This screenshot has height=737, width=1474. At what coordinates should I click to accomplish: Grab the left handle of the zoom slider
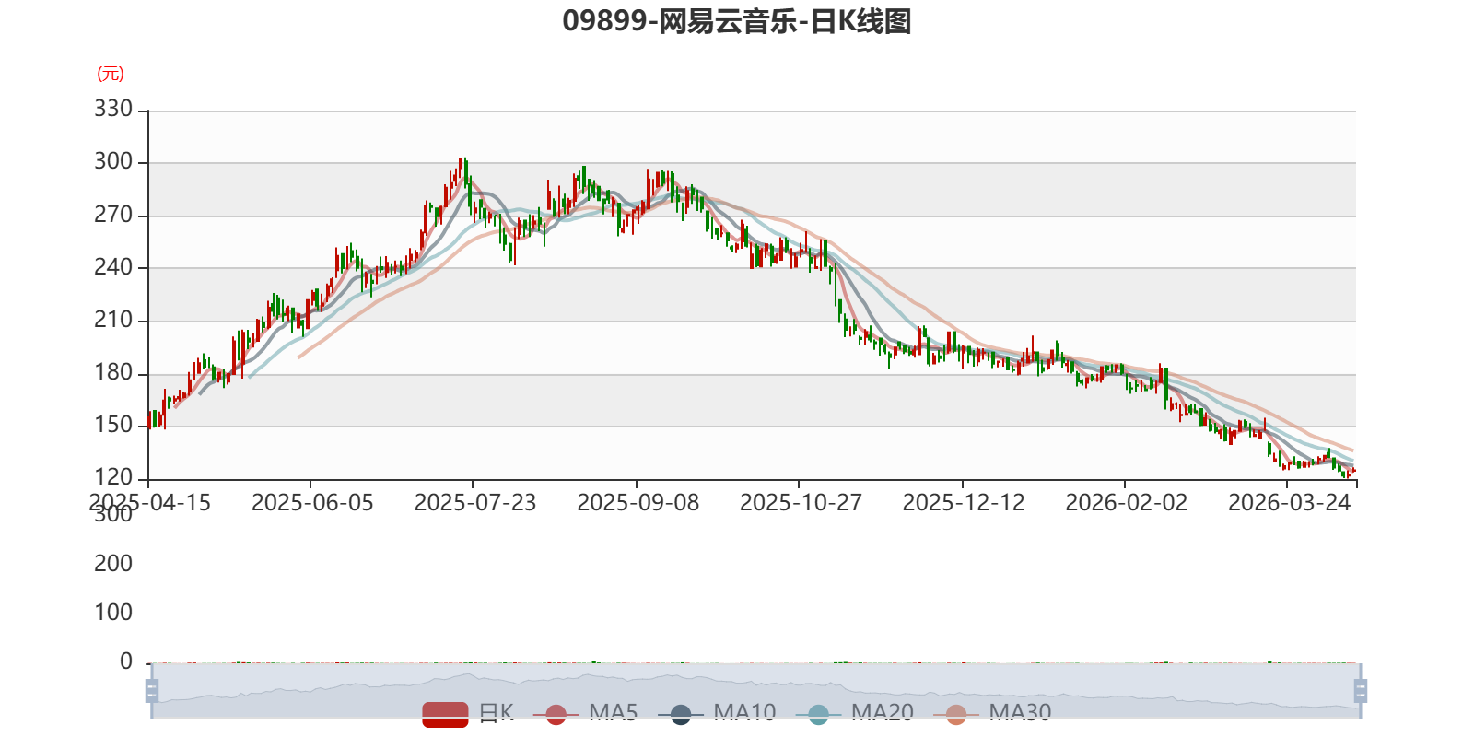pos(152,690)
